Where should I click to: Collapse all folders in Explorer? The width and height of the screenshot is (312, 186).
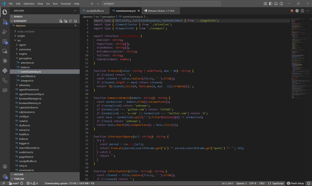point(75,21)
